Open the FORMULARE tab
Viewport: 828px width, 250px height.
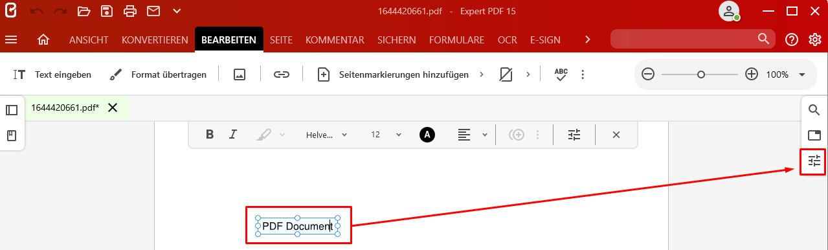[x=456, y=40]
